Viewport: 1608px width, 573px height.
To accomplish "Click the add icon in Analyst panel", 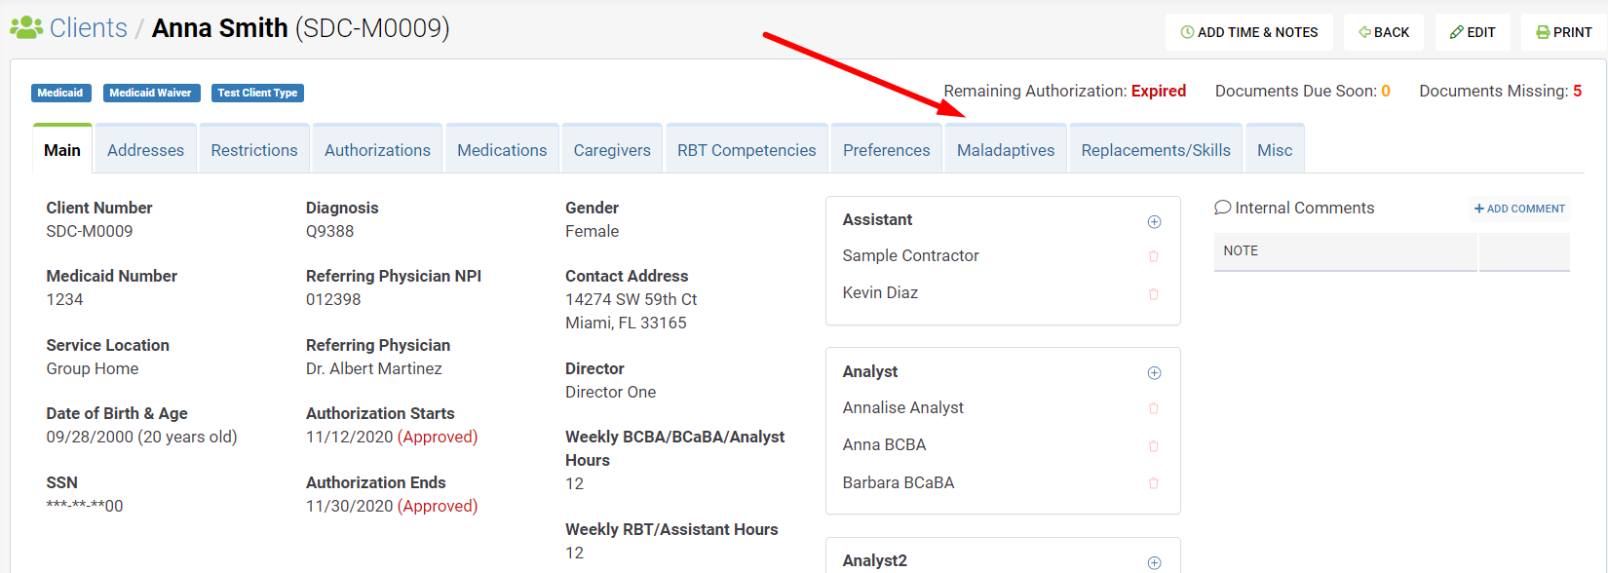I will point(1154,373).
